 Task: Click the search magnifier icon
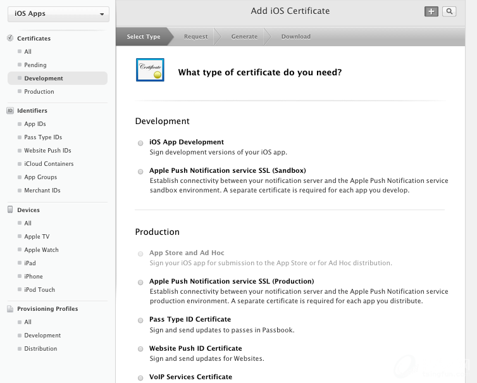[449, 11]
